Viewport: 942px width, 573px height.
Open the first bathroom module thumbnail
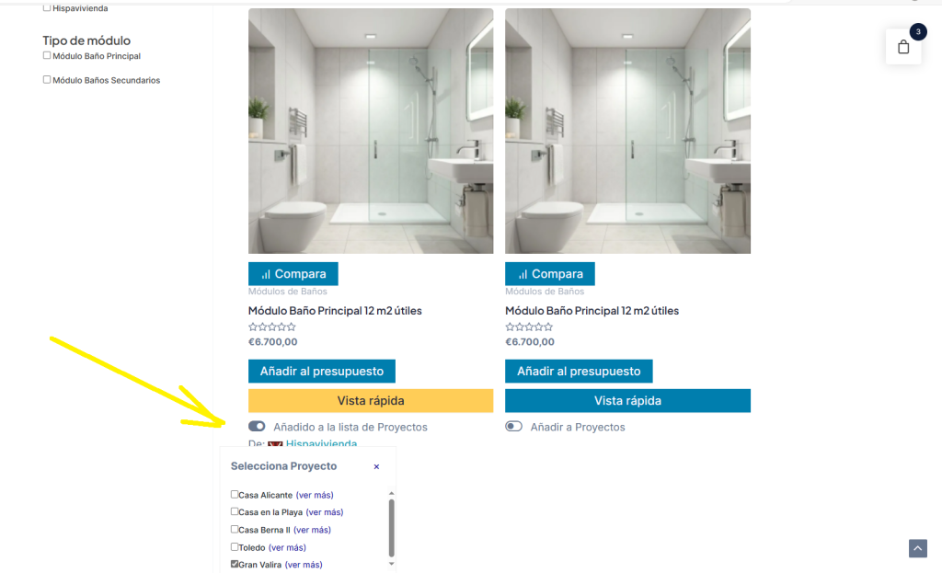click(371, 131)
